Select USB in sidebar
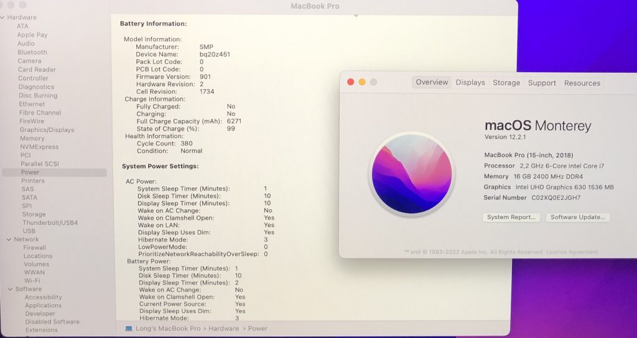Viewport: 637px width, 338px height. [29, 231]
